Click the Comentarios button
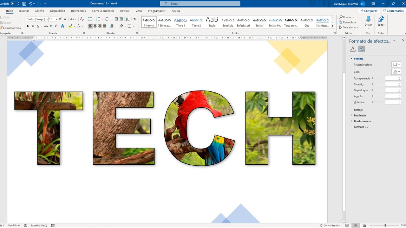Screen dimensions: 406x228 (393, 11)
